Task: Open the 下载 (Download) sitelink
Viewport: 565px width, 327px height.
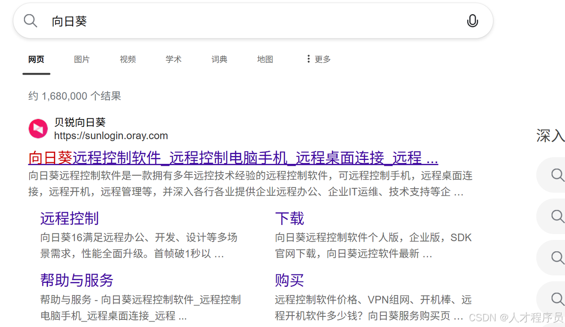Action: 290,218
